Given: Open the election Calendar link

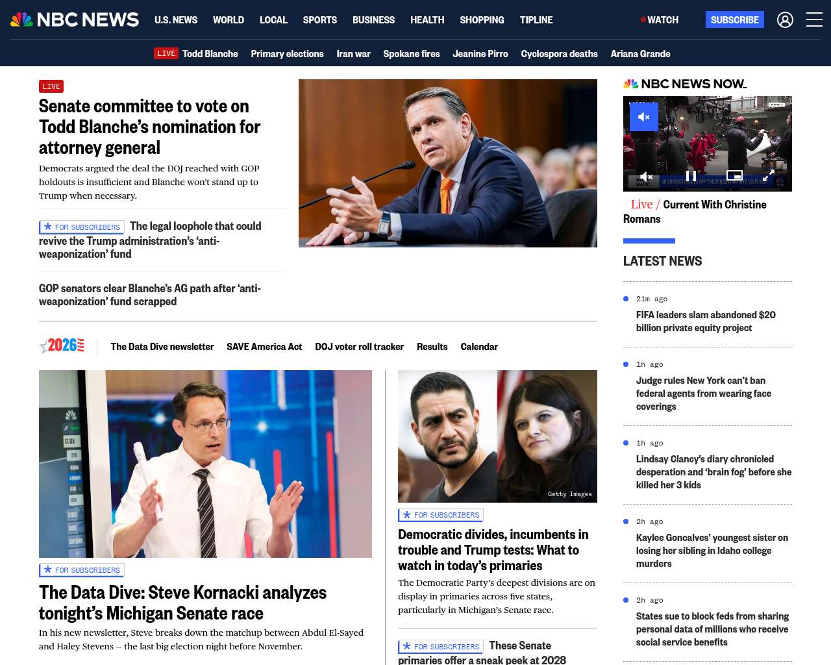Looking at the screenshot, I should (x=479, y=347).
